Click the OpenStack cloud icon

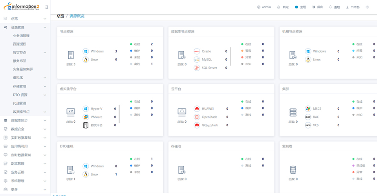click(x=197, y=117)
